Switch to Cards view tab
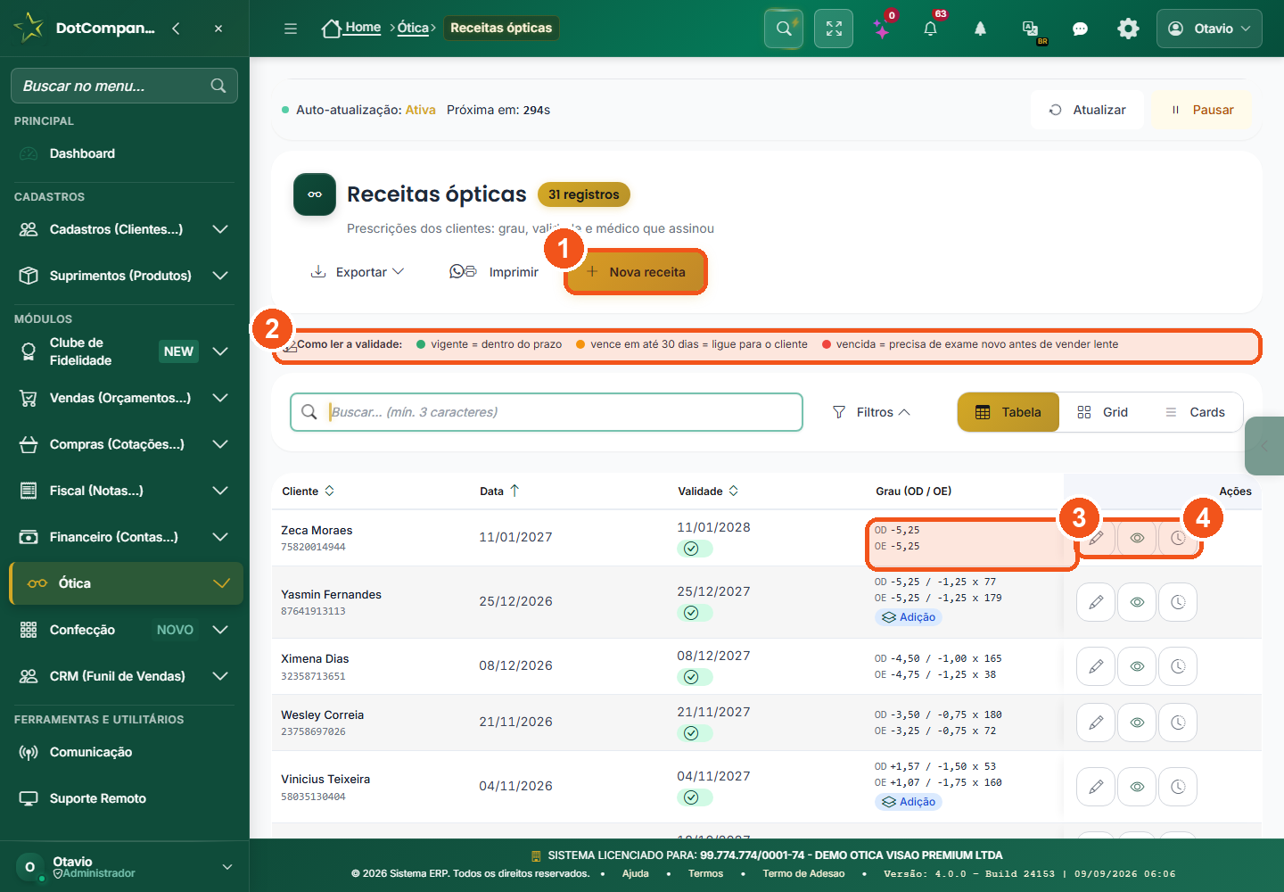1284x892 pixels. pyautogui.click(x=1195, y=412)
